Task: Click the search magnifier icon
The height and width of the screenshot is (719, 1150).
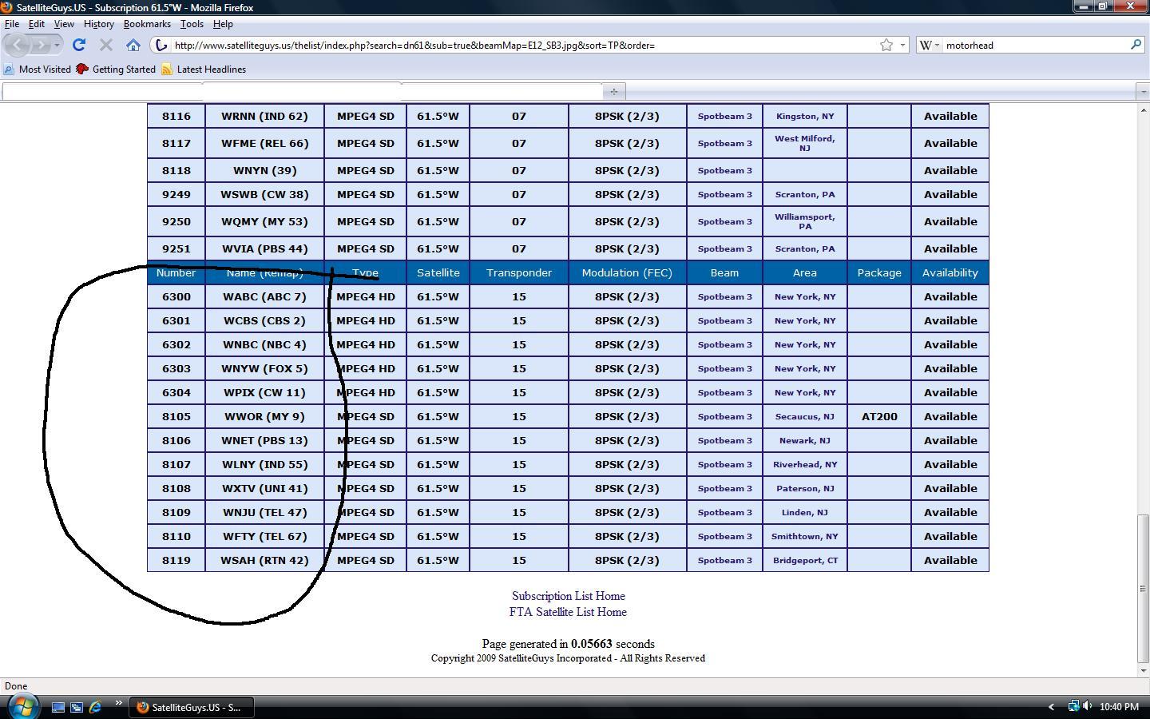Action: (x=1136, y=45)
